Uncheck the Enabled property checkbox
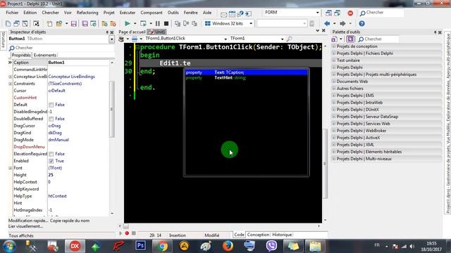The width and height of the screenshot is (451, 253). pyautogui.click(x=51, y=161)
